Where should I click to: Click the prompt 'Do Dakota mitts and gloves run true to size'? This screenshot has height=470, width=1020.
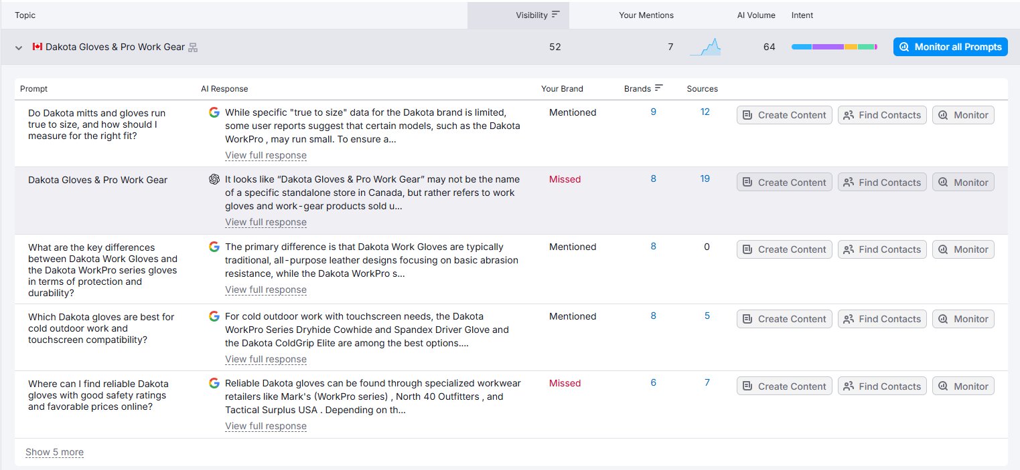pyautogui.click(x=96, y=124)
